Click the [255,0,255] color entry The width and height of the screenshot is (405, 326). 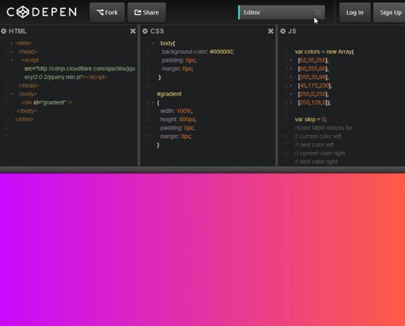(x=313, y=94)
